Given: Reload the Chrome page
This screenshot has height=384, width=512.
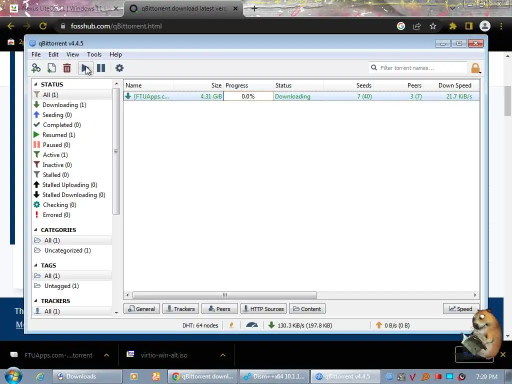Looking at the screenshot, I should point(43,26).
